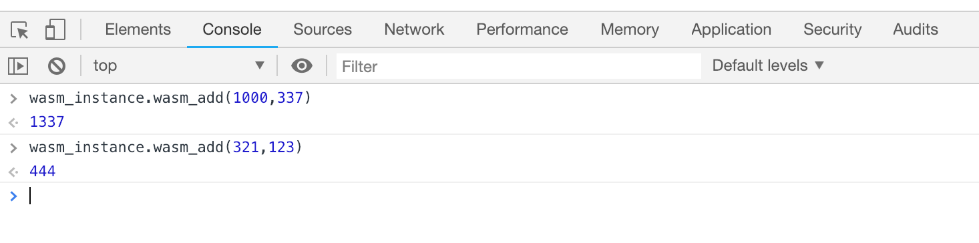Activate the inspect element picker icon
Image resolution: width=979 pixels, height=243 pixels.
(20, 30)
